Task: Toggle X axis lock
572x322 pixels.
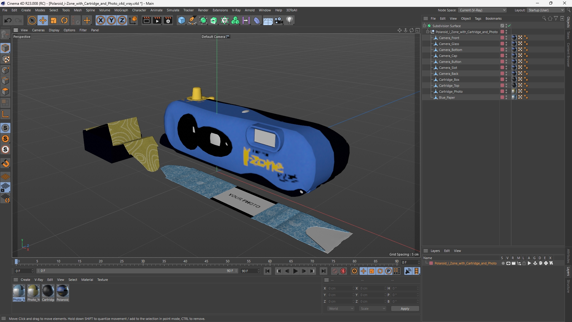Action: pos(101,20)
